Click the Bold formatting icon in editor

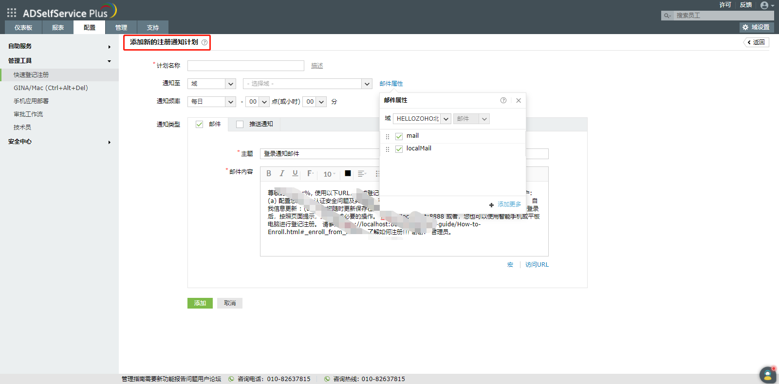click(x=269, y=174)
